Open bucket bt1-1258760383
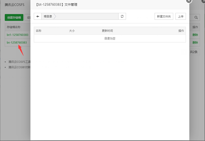The image size is (205, 141). (18, 35)
